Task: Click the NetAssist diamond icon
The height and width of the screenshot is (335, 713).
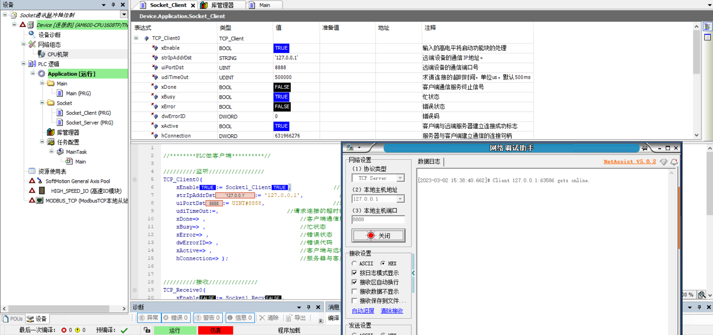Action: pyautogui.click(x=664, y=162)
